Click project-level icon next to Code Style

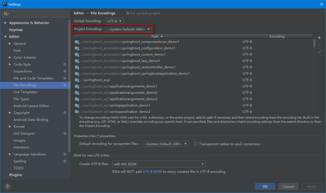[65, 64]
